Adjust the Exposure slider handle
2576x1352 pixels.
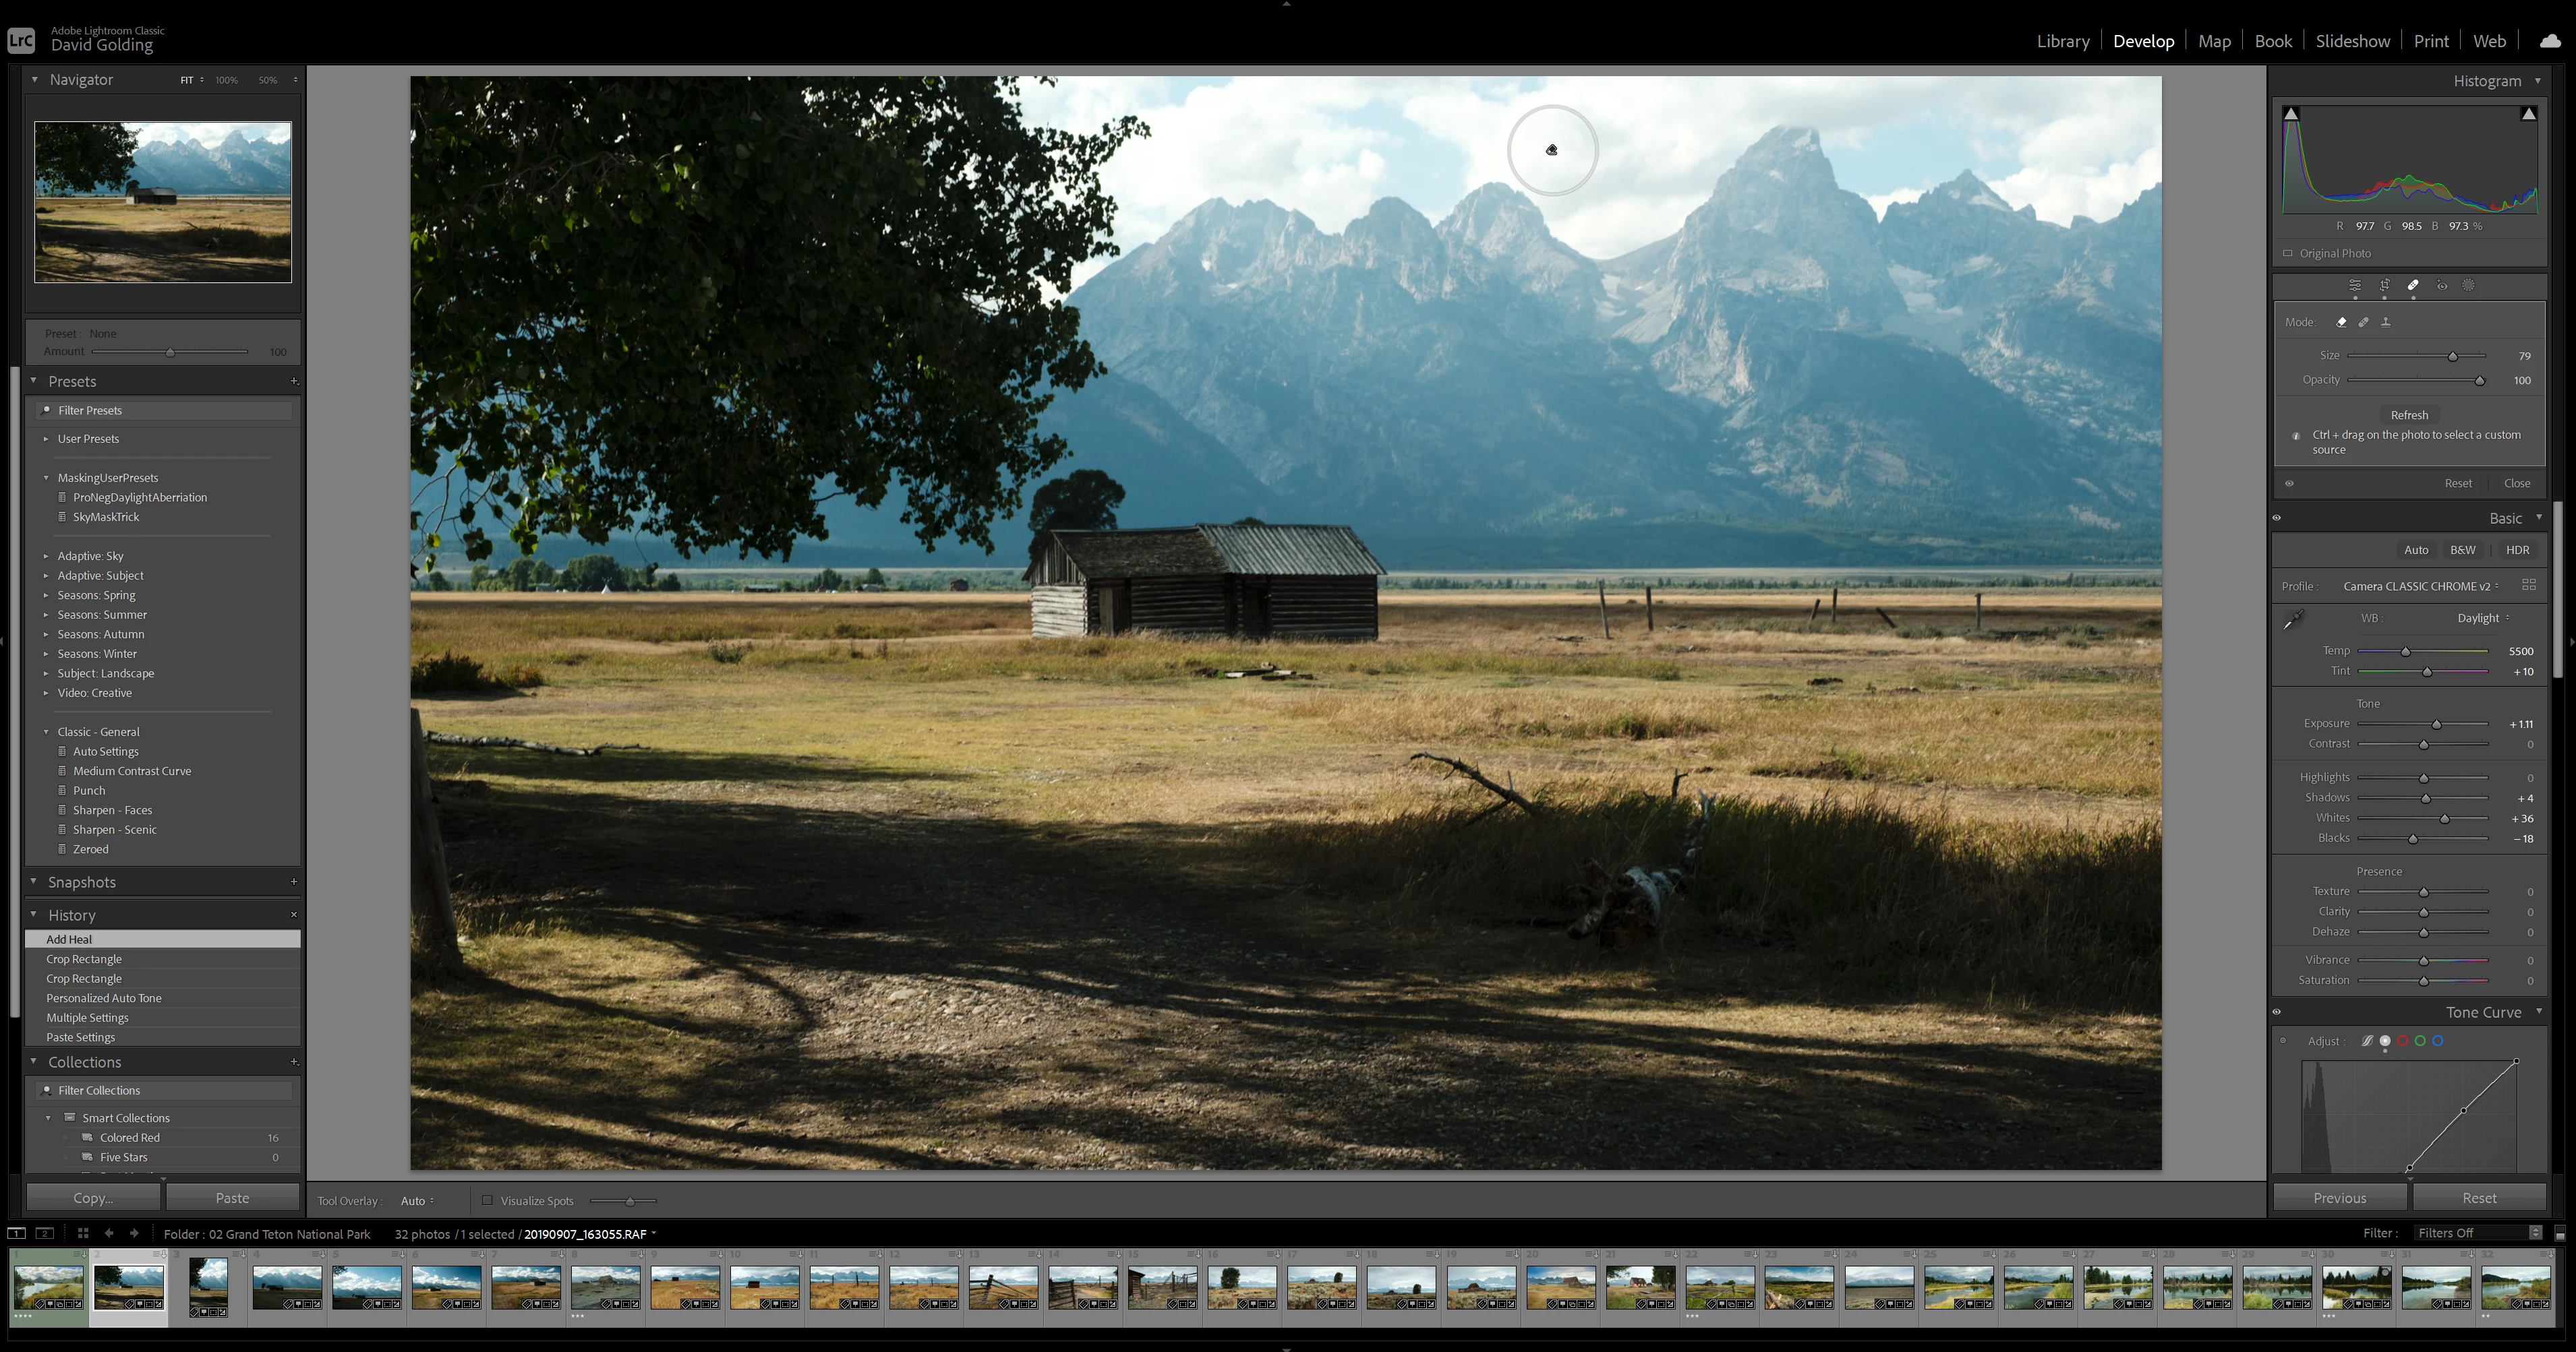[x=2436, y=725]
